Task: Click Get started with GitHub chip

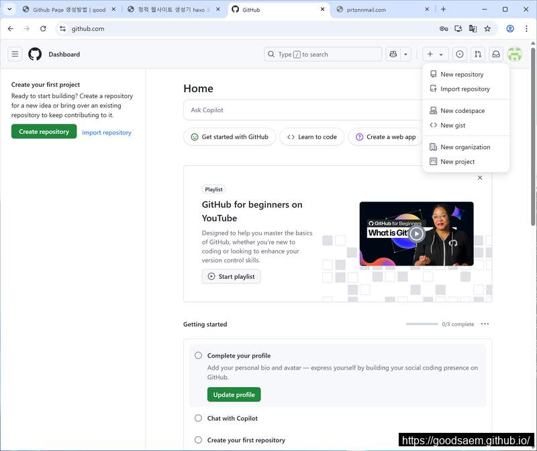Action: (x=230, y=137)
